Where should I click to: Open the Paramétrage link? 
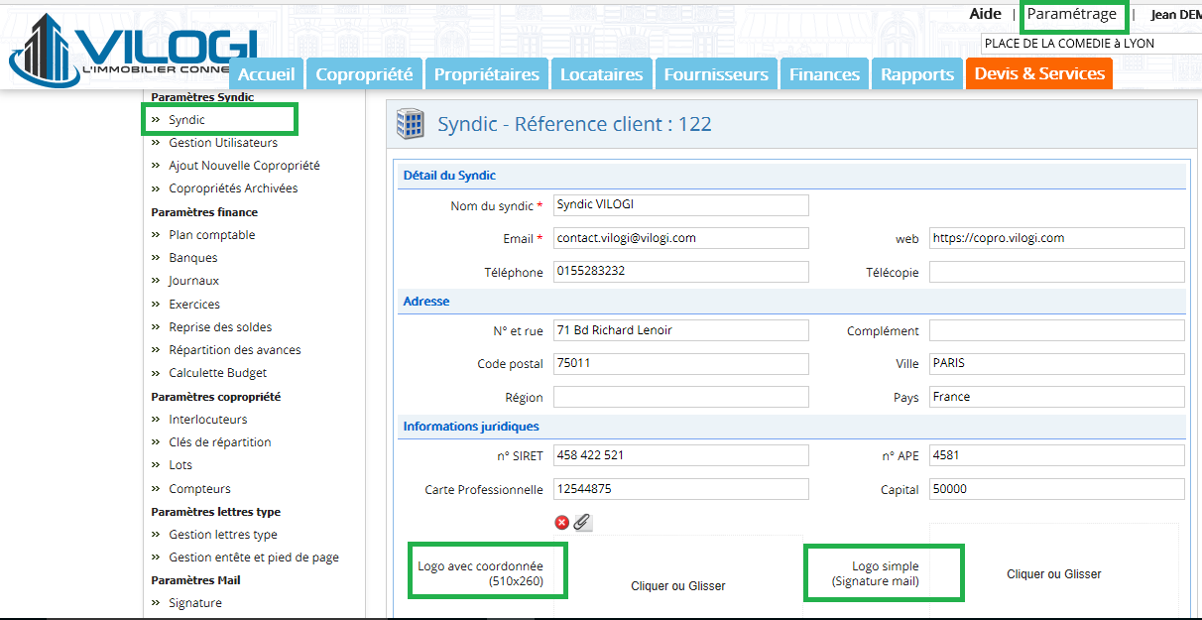1072,15
